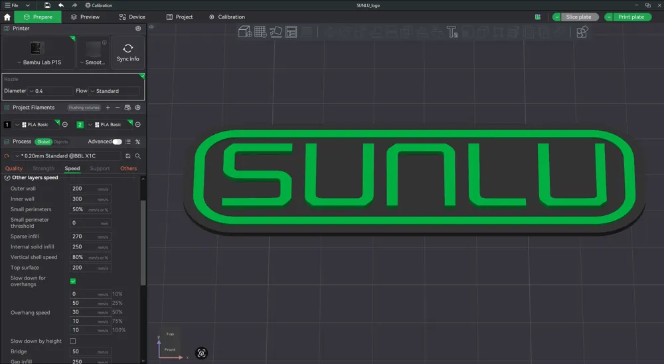Switch Process scope to Objects

(x=60, y=141)
